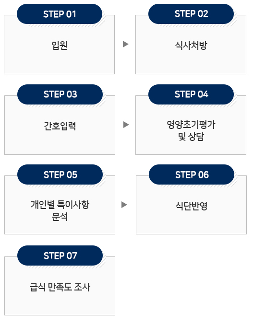This screenshot has width=253, height=325.
Task: Click the 식사처방 text
Action: point(191,46)
